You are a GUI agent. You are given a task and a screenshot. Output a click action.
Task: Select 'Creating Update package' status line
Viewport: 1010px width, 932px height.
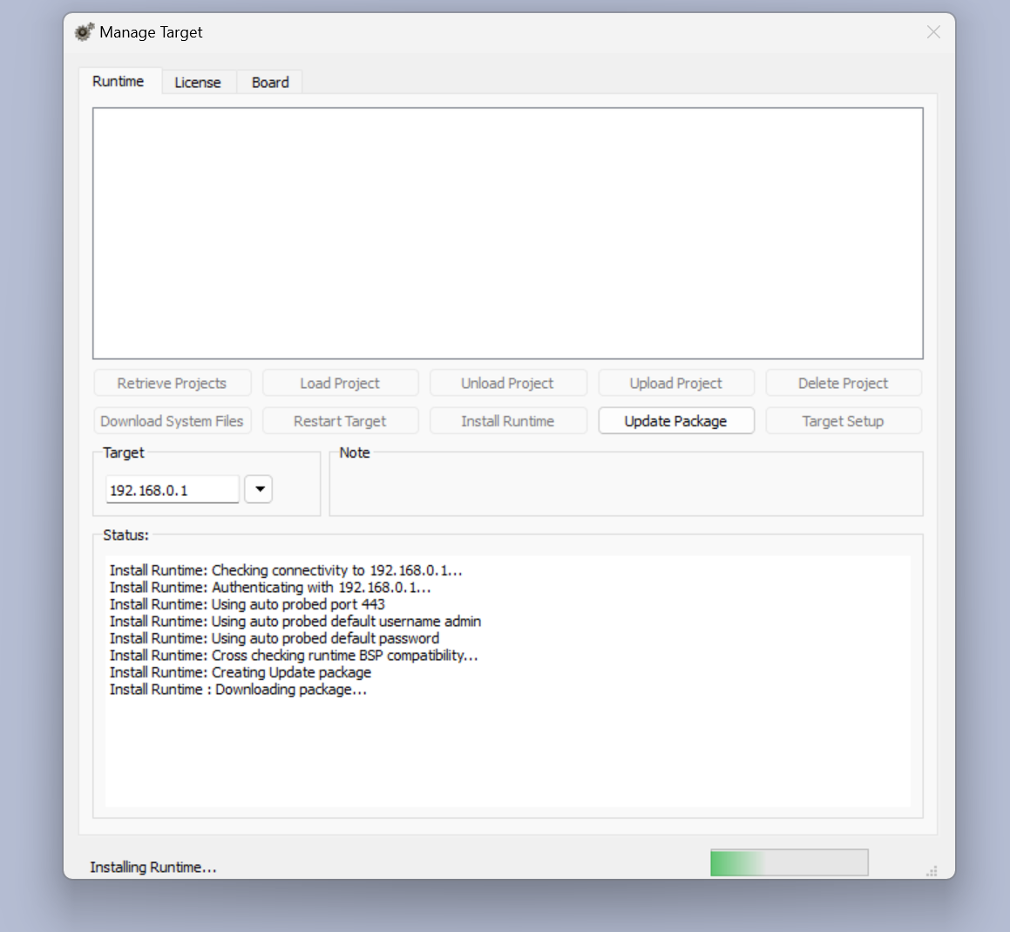[241, 672]
